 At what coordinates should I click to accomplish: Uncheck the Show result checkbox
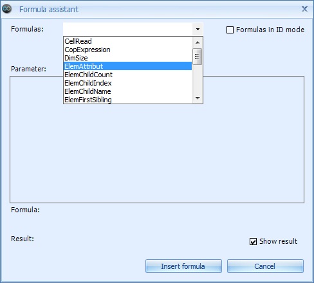point(253,241)
